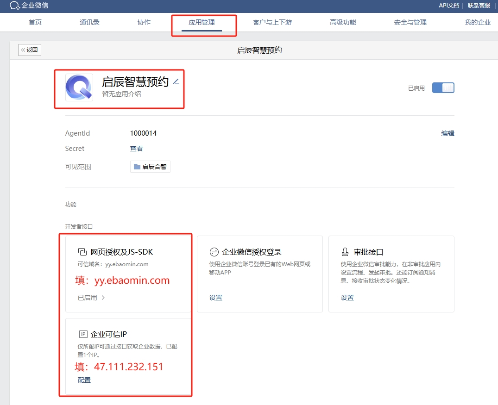Click the 编辑 link on the right
Screen dimensions: 498x405
(x=448, y=133)
